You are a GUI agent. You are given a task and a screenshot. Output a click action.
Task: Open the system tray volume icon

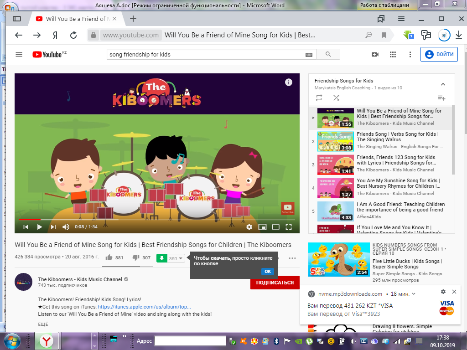tap(353, 341)
